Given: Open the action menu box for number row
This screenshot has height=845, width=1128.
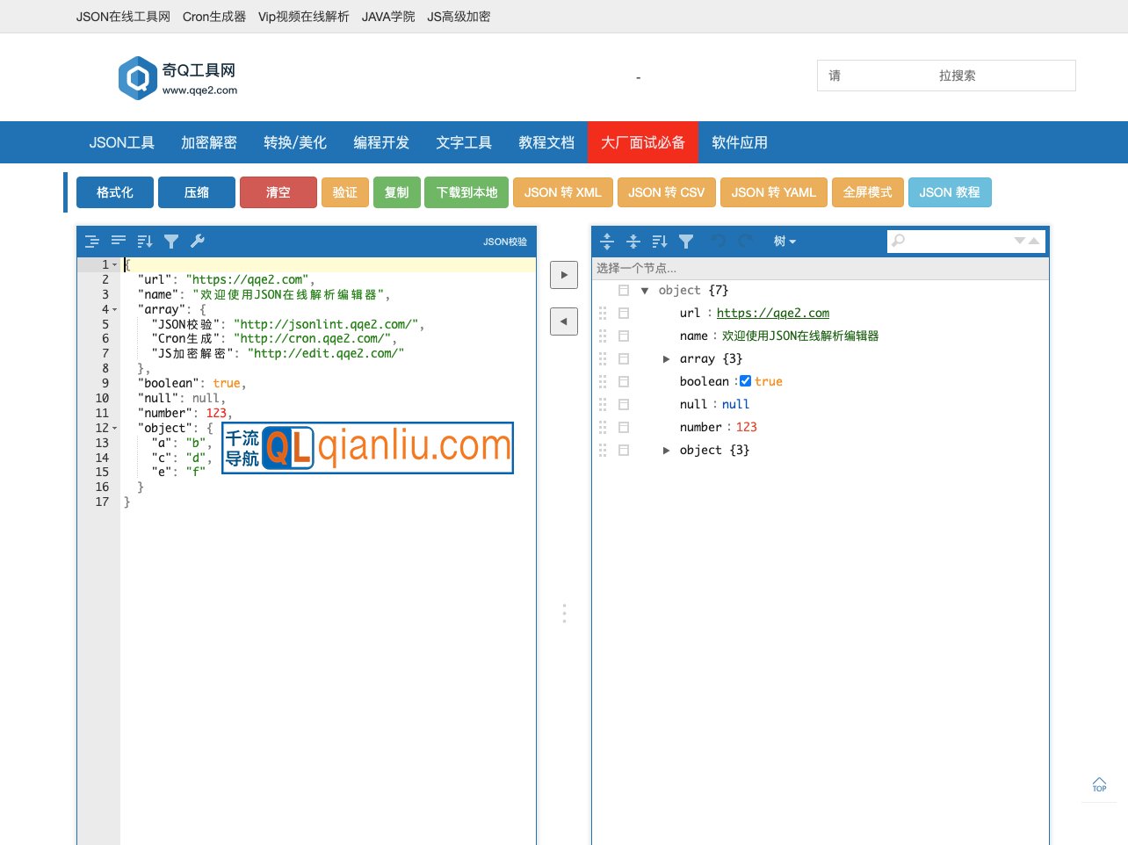Looking at the screenshot, I should click(624, 428).
